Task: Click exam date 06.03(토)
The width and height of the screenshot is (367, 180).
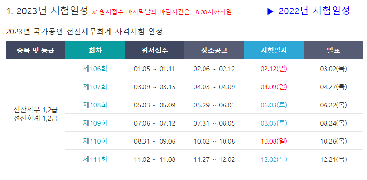Action: [274, 105]
